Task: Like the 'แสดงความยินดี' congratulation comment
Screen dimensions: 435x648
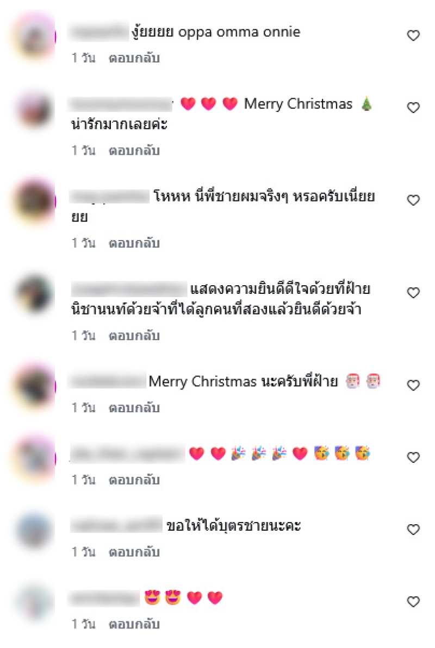Action: (413, 293)
